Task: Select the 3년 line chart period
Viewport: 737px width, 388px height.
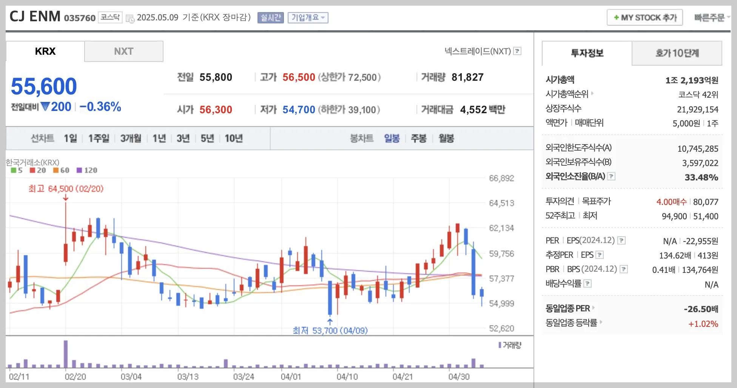Action: point(183,139)
